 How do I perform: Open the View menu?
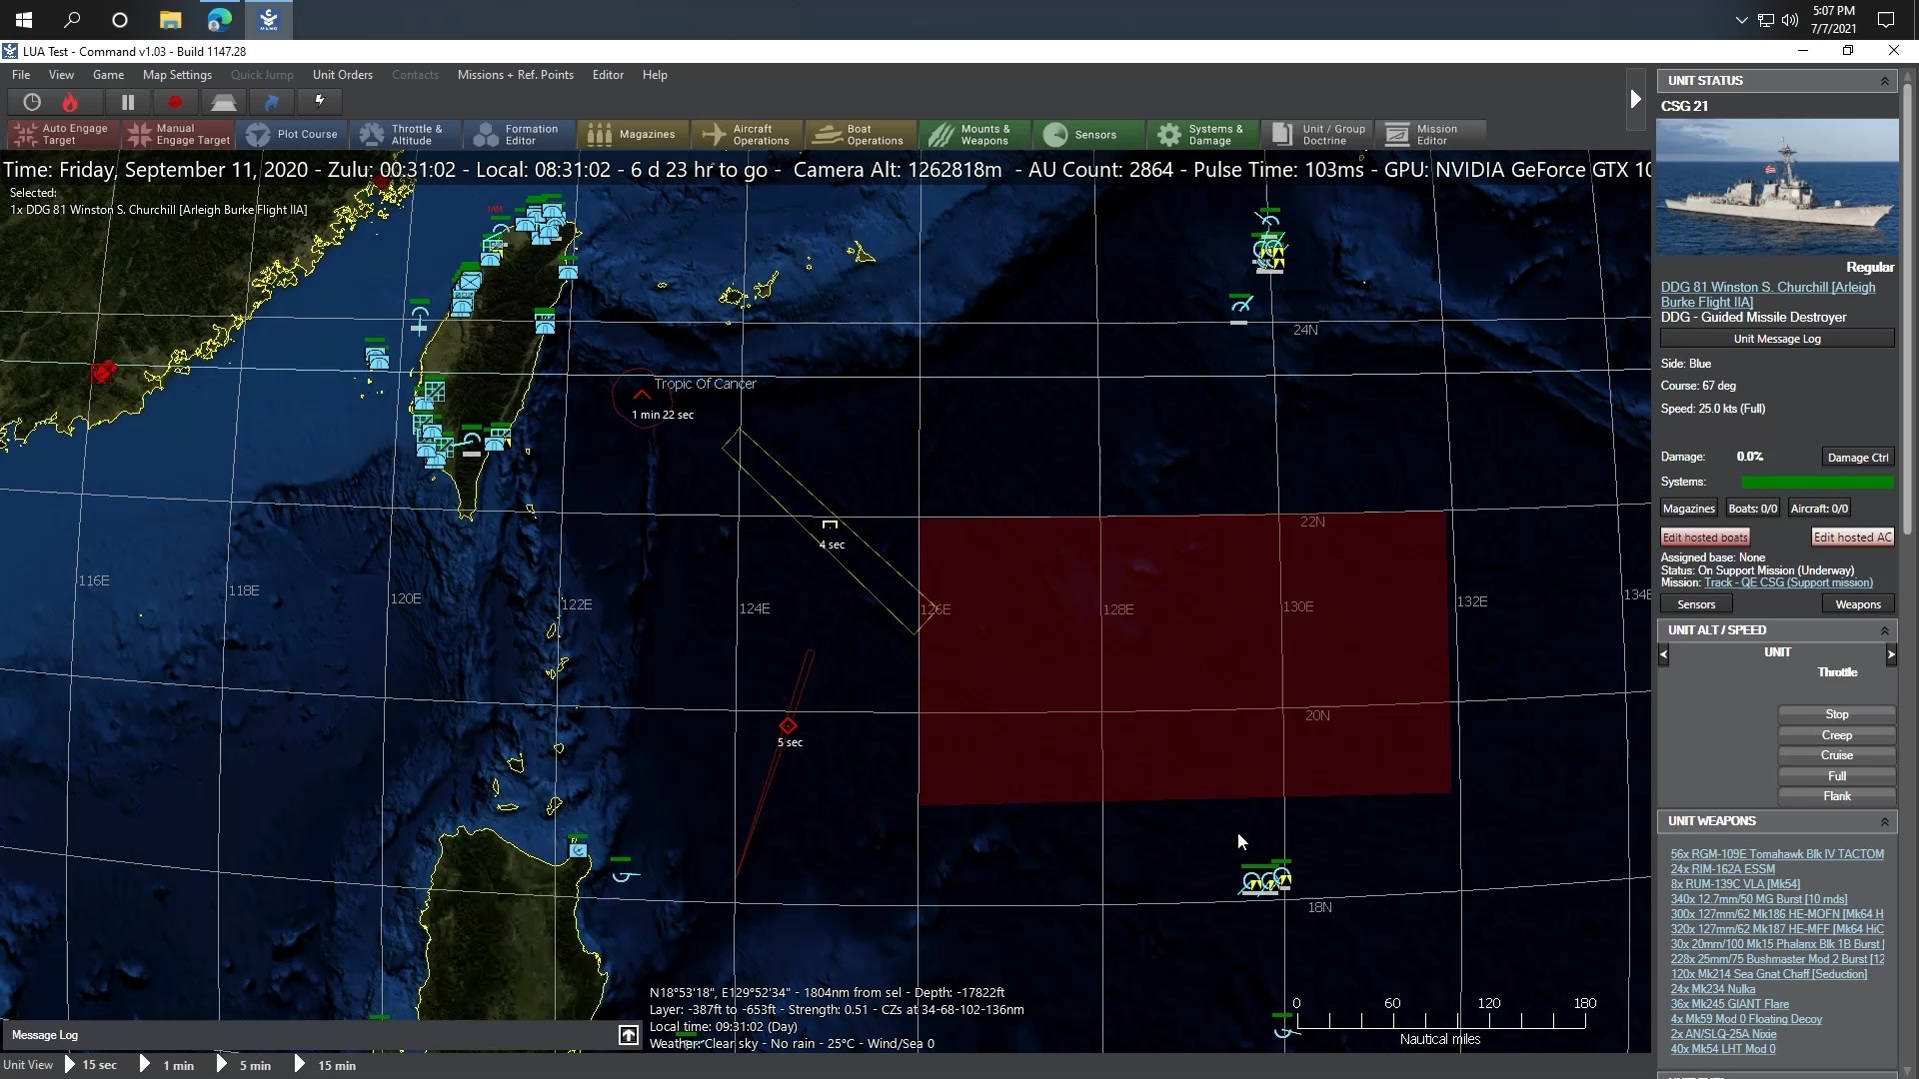coord(61,75)
